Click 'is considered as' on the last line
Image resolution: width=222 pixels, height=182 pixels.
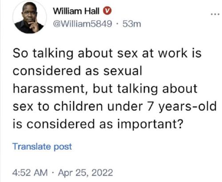(x=63, y=124)
